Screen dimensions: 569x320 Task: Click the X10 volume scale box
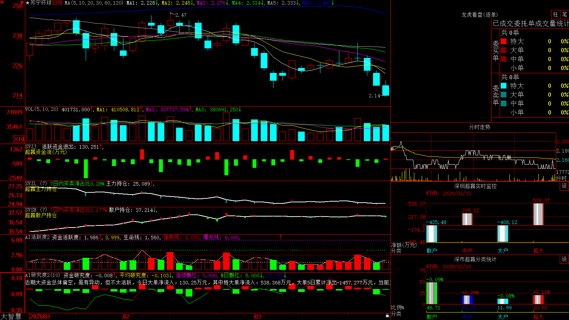coord(19,139)
